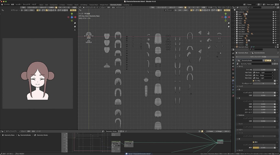Click the green Y axis of main viewport gizmo
This screenshot has height=155, width=280.
tap(226, 14)
